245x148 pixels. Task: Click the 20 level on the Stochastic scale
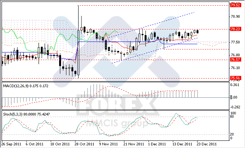point(232,134)
